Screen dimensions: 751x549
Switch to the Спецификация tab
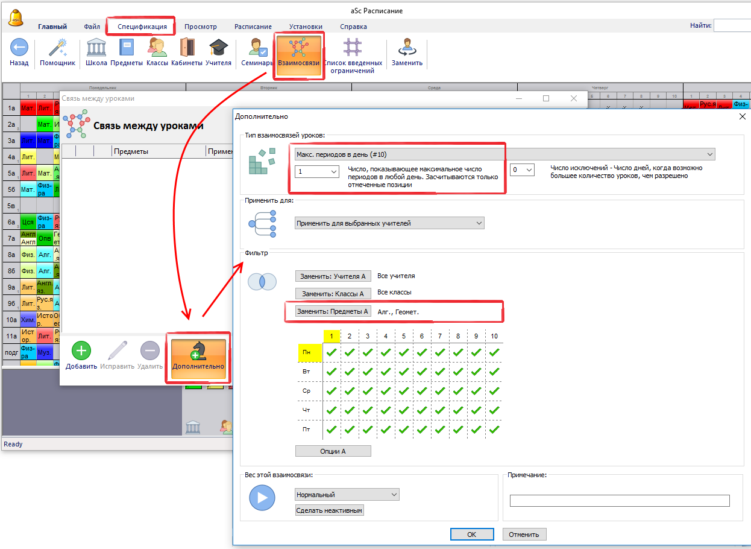coord(142,27)
